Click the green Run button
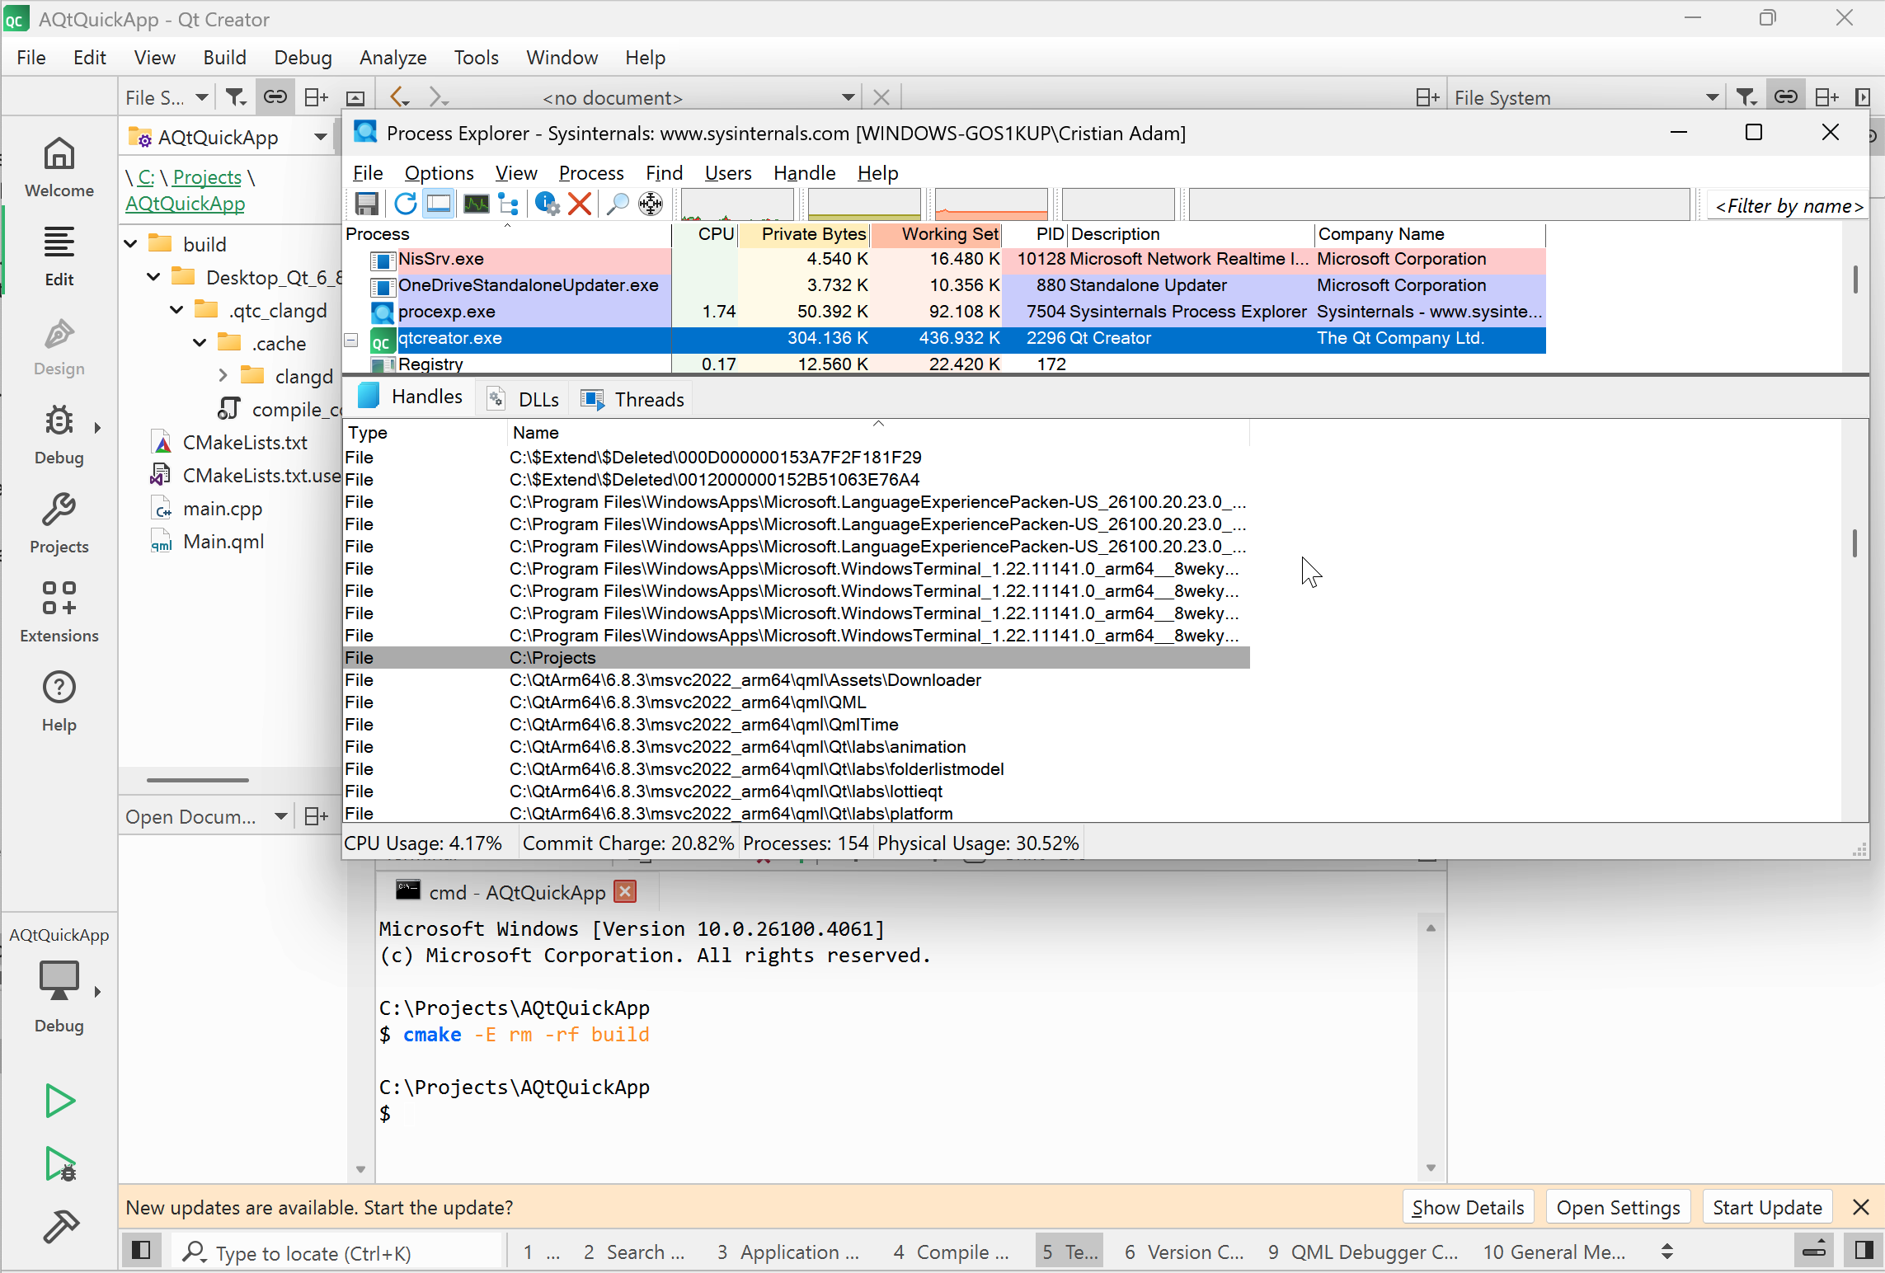The image size is (1885, 1273). pos(59,1101)
